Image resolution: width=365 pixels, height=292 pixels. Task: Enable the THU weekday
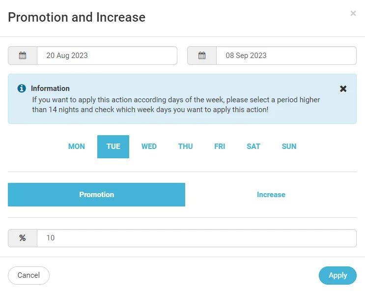click(186, 146)
